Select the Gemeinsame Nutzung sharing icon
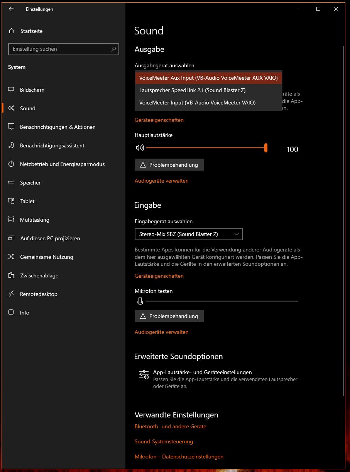 [x=11, y=257]
